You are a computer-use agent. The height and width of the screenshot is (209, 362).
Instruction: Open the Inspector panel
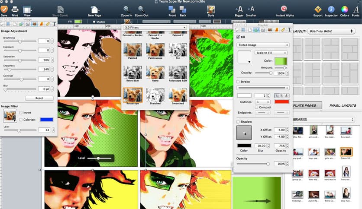coord(331,9)
